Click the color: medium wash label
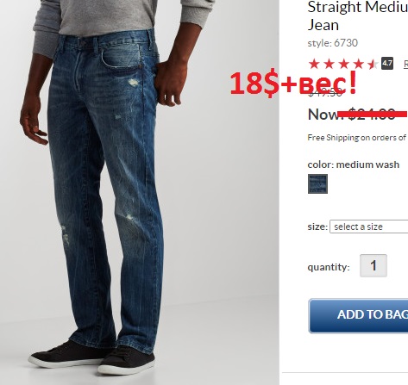 [354, 165]
